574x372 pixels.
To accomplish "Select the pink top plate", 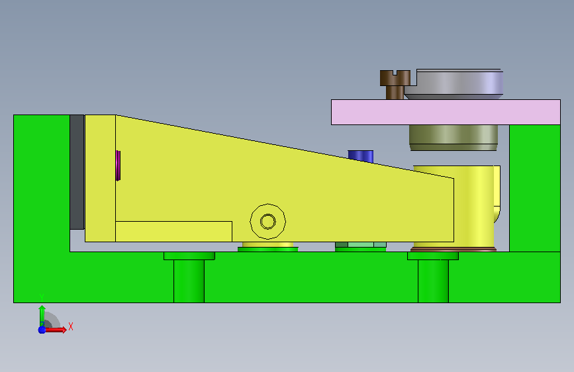I will (x=446, y=112).
